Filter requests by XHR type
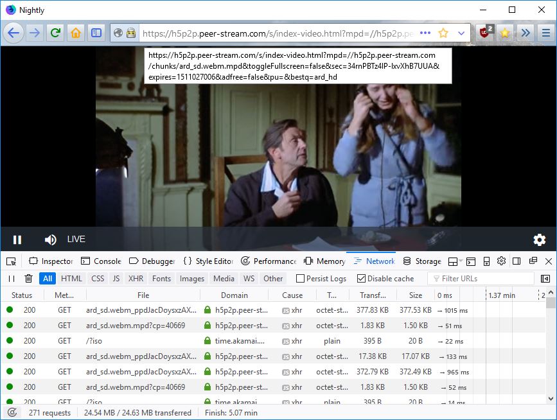This screenshot has height=420, width=557. 136,278
